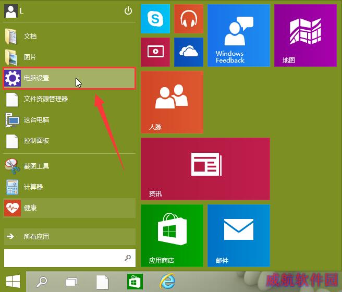Screen dimensions: 342x292
Task: Open the 地图 maps tile
Action: [x=306, y=35]
